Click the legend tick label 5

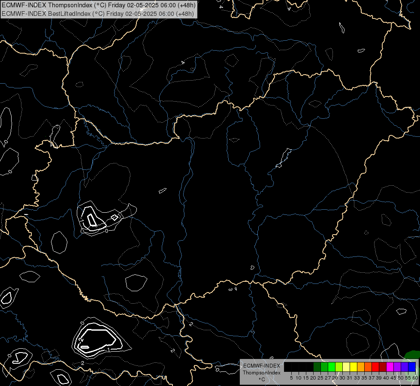pyautogui.click(x=291, y=378)
